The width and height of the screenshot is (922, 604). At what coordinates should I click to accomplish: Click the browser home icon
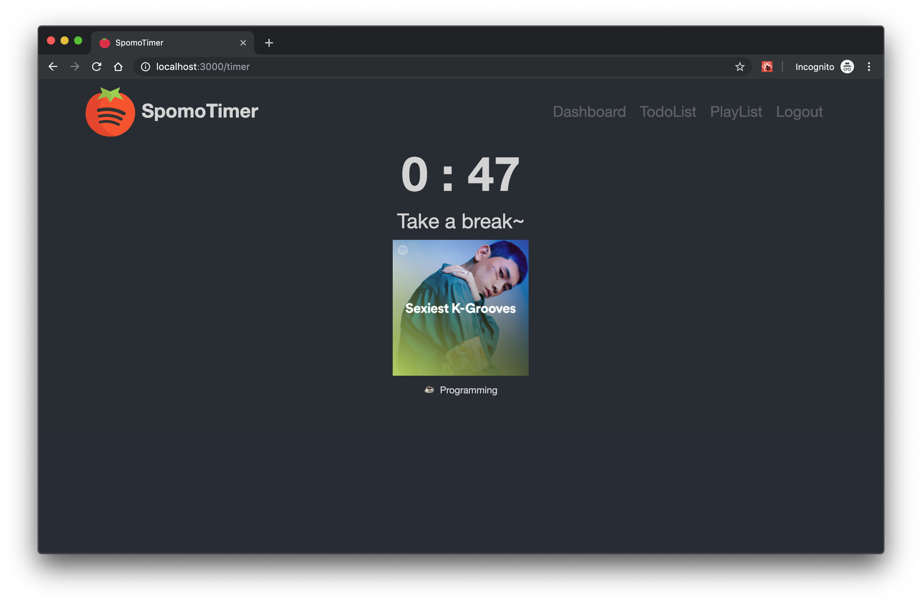coord(118,67)
